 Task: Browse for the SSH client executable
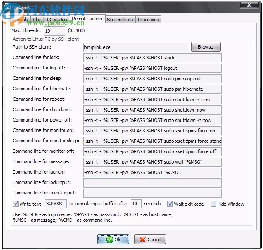(206, 47)
